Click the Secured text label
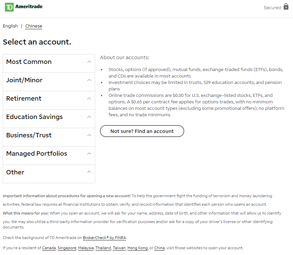The width and height of the screenshot is (293, 255). [x=272, y=8]
